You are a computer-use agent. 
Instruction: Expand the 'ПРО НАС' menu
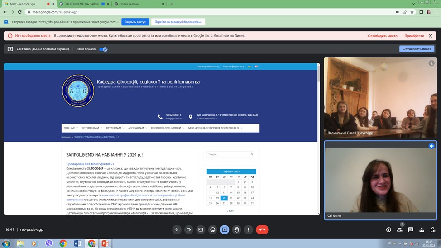click(71, 128)
